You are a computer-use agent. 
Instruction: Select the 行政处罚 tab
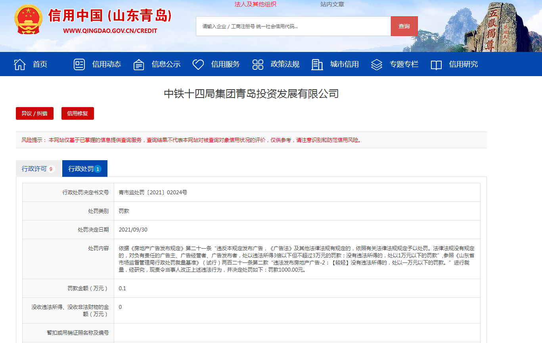coord(84,169)
